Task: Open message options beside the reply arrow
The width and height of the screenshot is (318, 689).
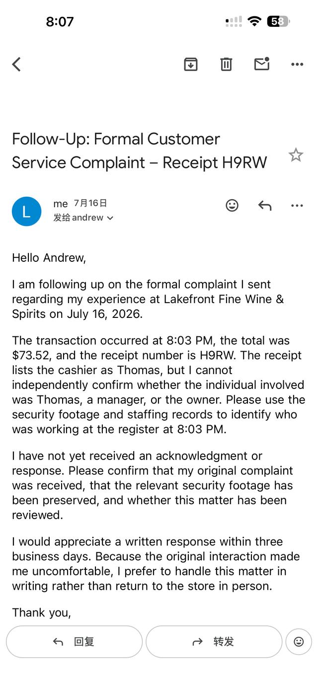Action: pyautogui.click(x=297, y=206)
